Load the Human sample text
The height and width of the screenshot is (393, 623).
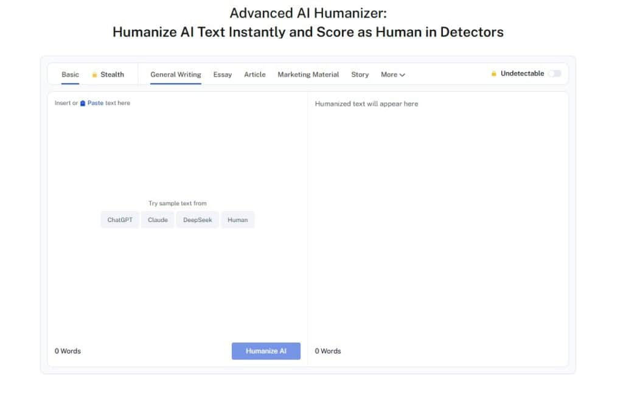pos(237,220)
